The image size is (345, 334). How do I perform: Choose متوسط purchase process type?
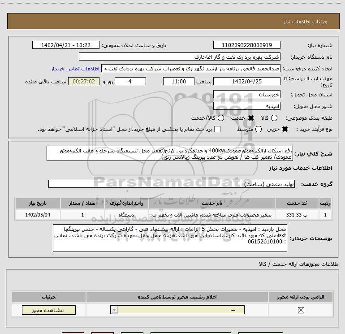(x=259, y=129)
